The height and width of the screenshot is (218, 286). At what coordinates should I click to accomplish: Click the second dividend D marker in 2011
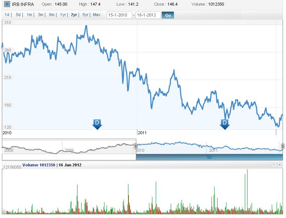click(x=225, y=123)
